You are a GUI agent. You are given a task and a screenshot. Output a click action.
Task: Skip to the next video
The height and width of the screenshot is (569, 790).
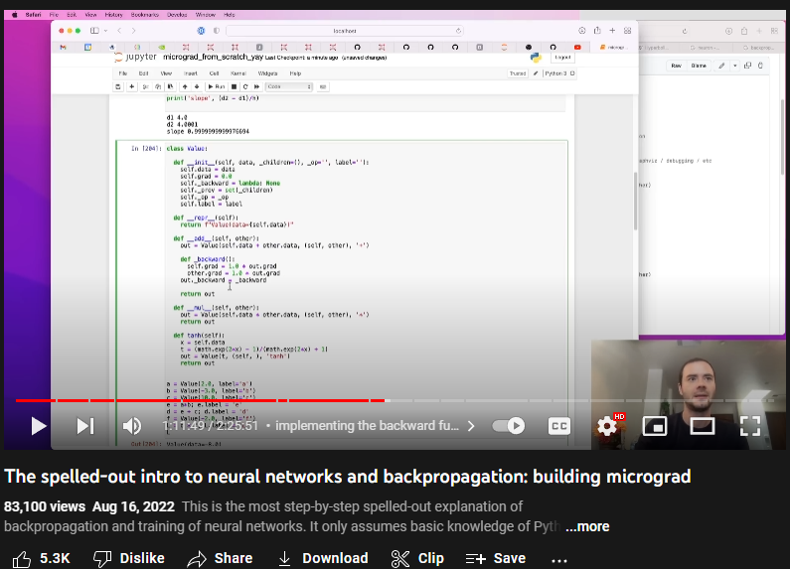pyautogui.click(x=85, y=426)
